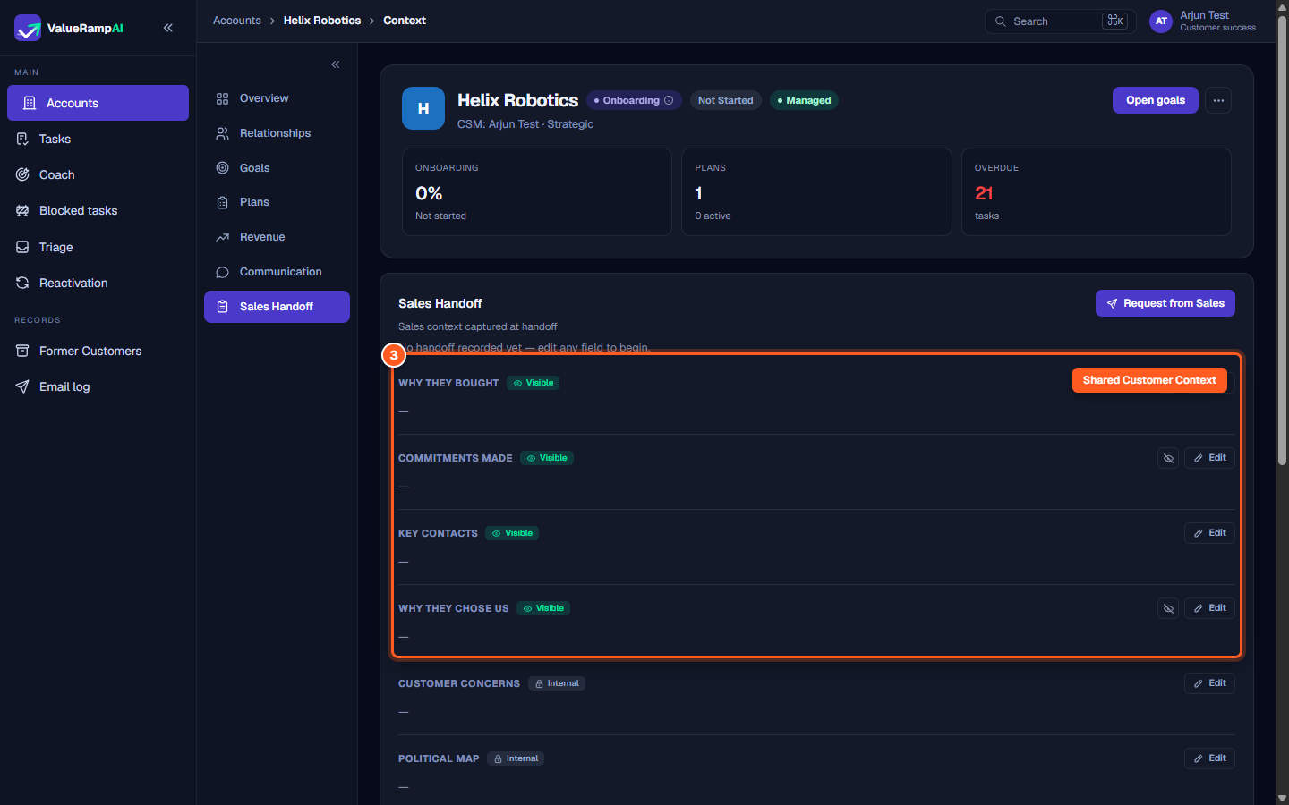Toggle Visible badge on Why They Bought
Viewport: 1289px width, 805px height.
(x=534, y=383)
